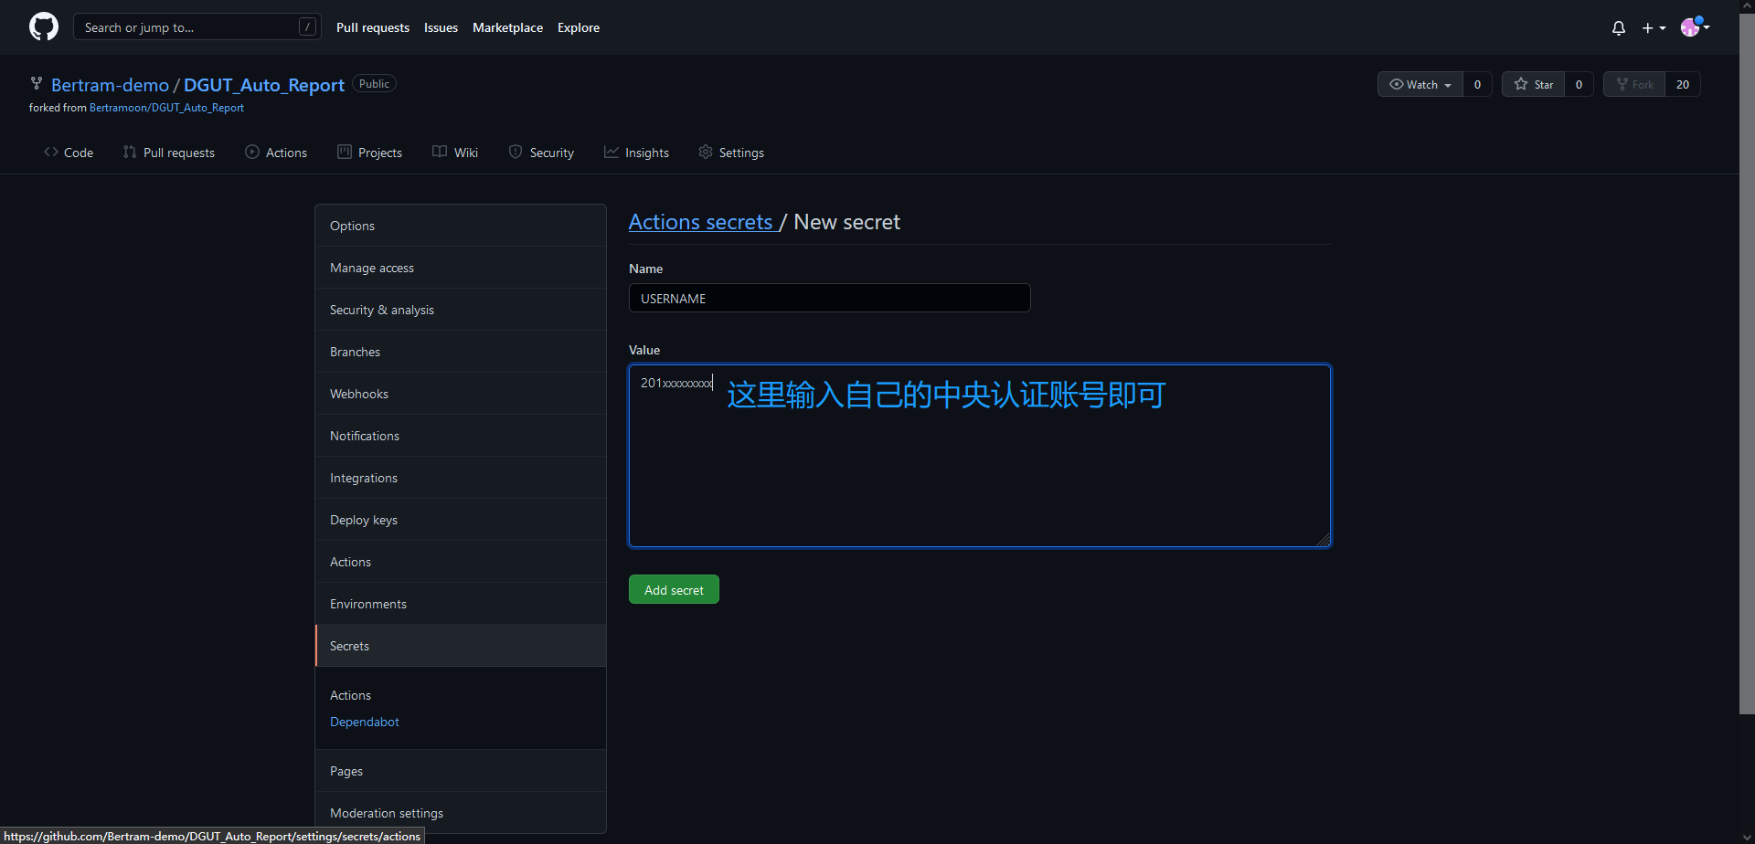Switch to the Projects tab
Screen dimensions: 1755x844
coord(369,153)
